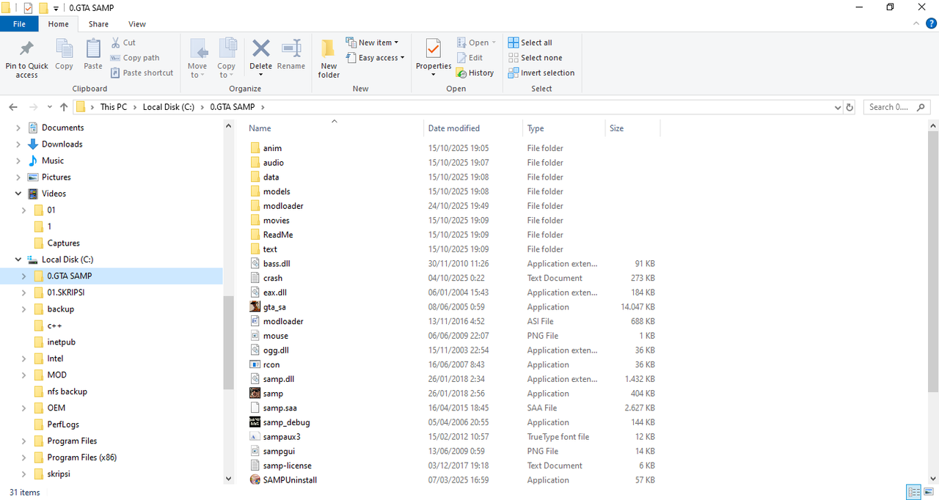Collapse the Local Disk (C:) tree node

pos(18,260)
